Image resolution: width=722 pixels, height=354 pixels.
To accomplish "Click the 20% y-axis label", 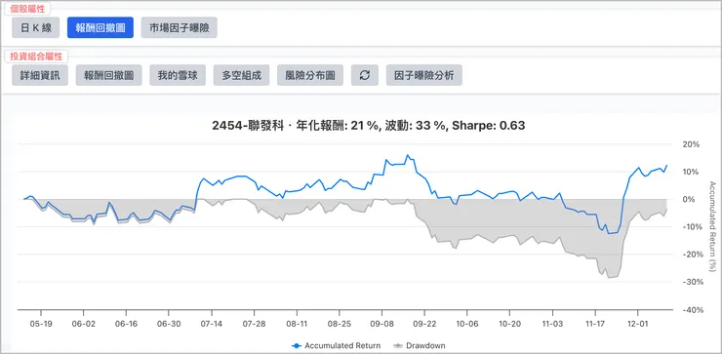I will pos(691,144).
